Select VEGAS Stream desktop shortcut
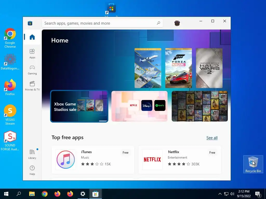This screenshot has height=199, width=266. 10,115
